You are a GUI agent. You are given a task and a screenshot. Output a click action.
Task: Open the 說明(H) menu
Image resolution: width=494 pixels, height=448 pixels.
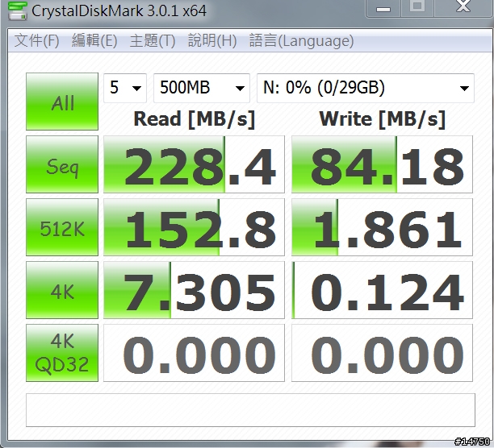pos(212,40)
